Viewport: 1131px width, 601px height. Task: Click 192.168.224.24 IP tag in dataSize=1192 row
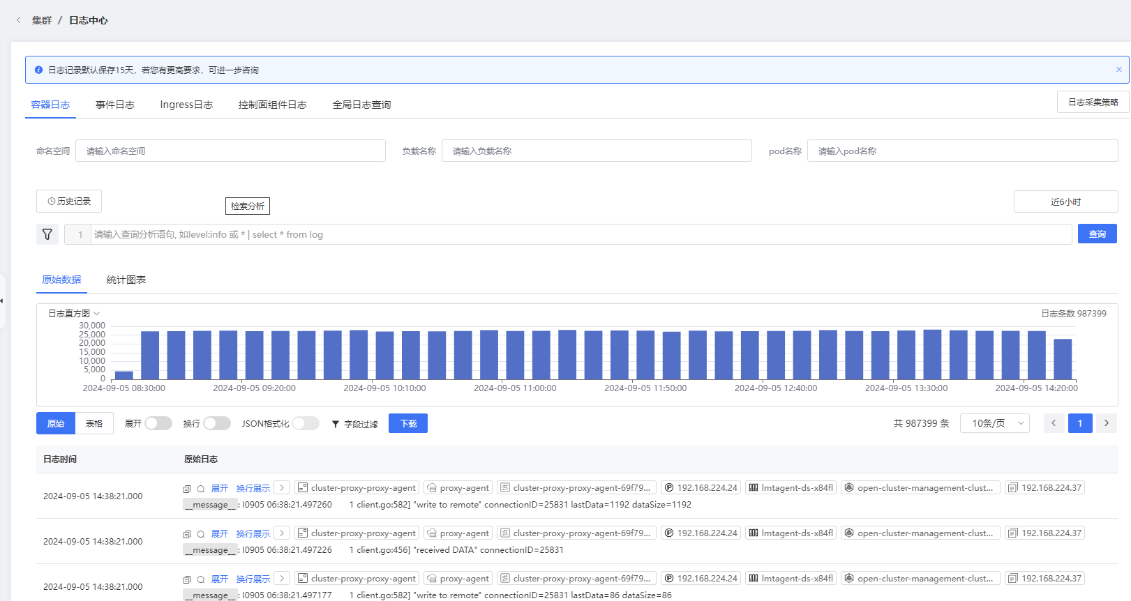click(x=701, y=488)
